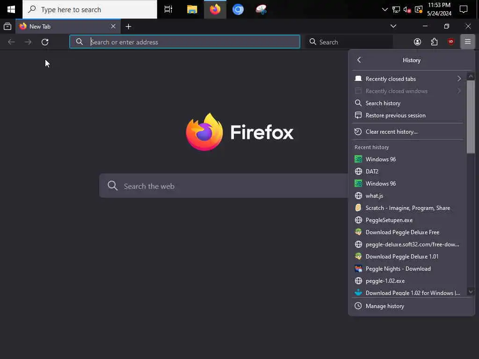The image size is (479, 359).
Task: Go forward one page
Action: coord(28,42)
